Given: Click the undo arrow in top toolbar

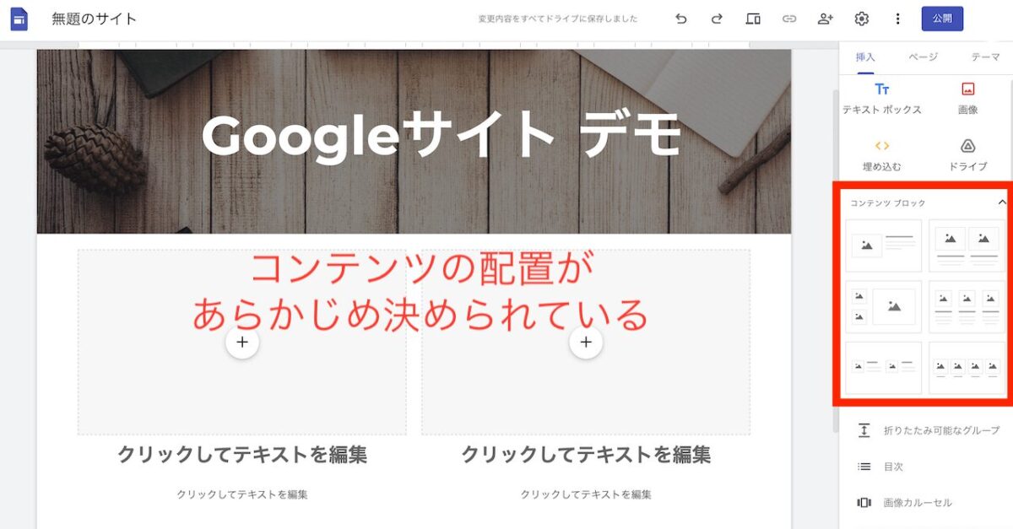Looking at the screenshot, I should (681, 19).
